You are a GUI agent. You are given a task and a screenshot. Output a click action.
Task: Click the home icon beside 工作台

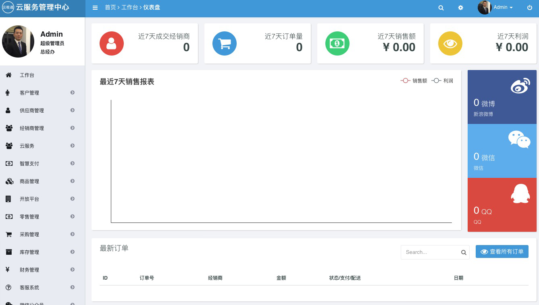(x=8, y=75)
